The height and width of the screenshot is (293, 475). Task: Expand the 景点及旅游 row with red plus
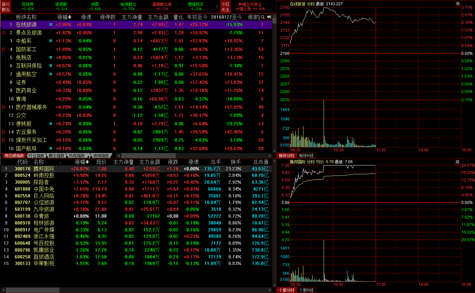tap(4, 33)
